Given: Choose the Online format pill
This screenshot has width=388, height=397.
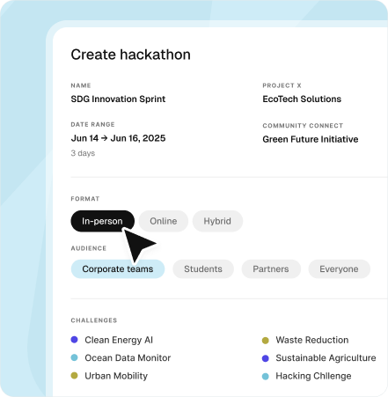Looking at the screenshot, I should [164, 221].
